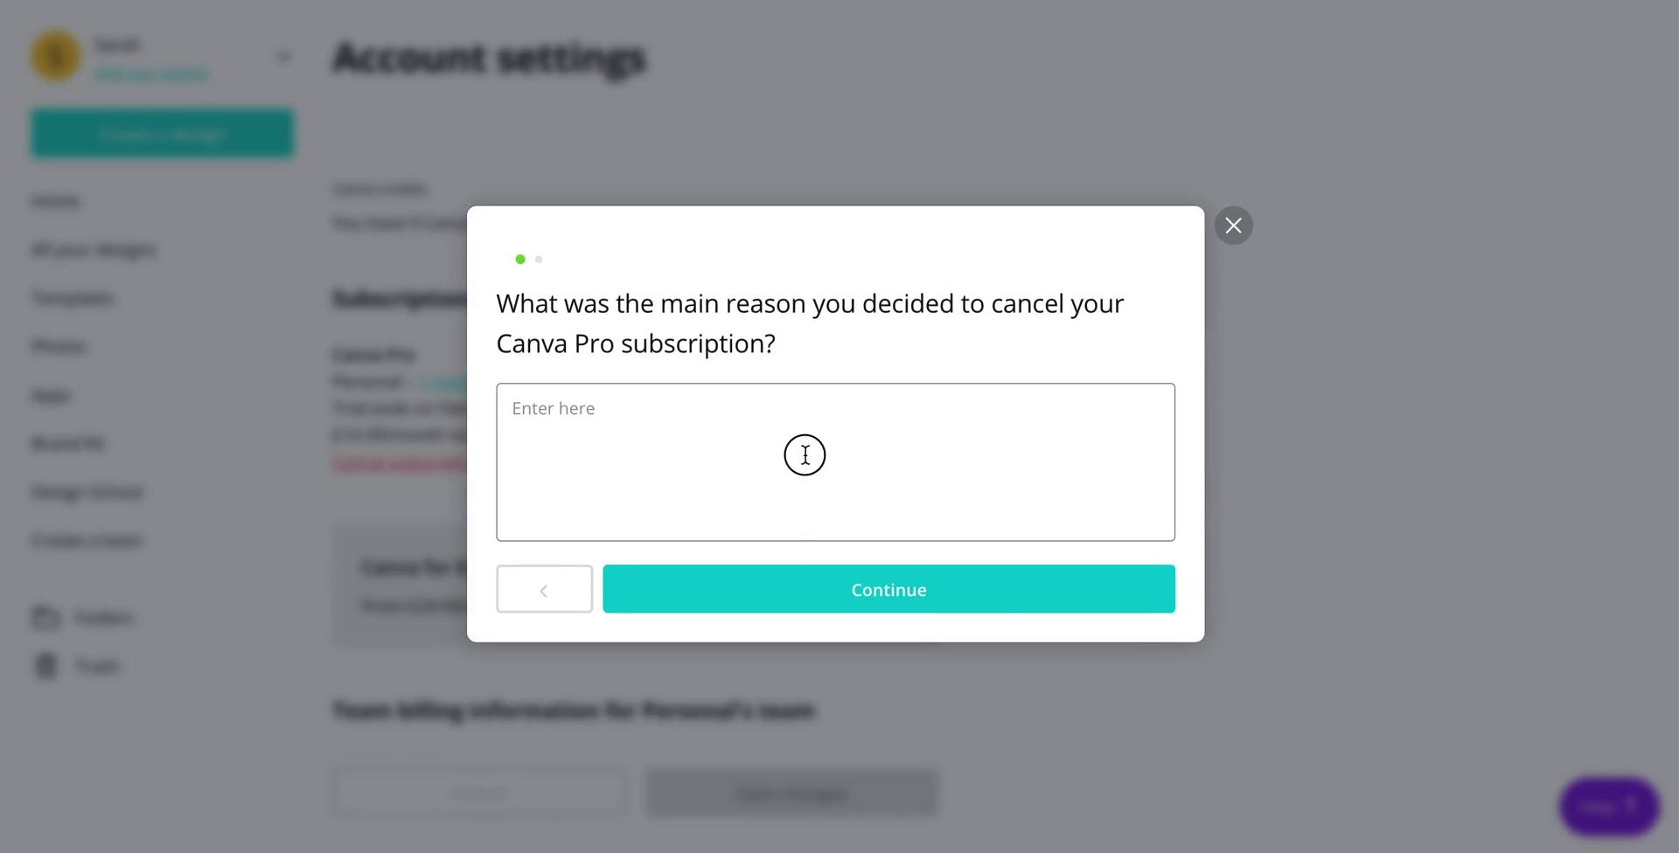The width and height of the screenshot is (1679, 853).
Task: Select the second grey progress dot
Action: click(538, 259)
